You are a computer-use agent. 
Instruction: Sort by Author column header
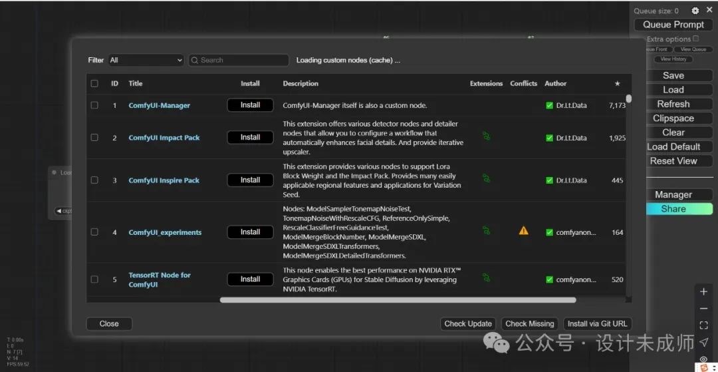pyautogui.click(x=555, y=83)
